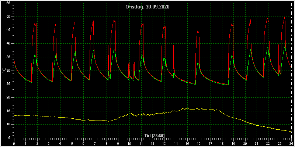Select hour 6 on the time axis

click(83, 143)
